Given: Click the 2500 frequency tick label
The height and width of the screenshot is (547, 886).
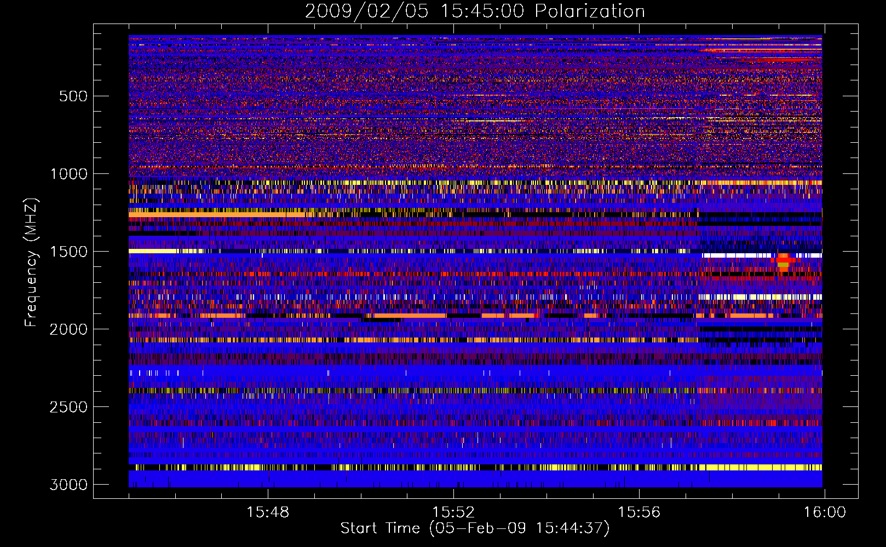Looking at the screenshot, I should coord(68,407).
